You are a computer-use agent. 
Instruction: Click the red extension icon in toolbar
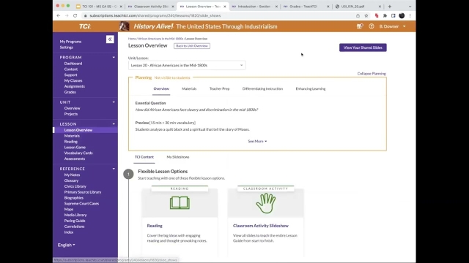click(x=377, y=15)
